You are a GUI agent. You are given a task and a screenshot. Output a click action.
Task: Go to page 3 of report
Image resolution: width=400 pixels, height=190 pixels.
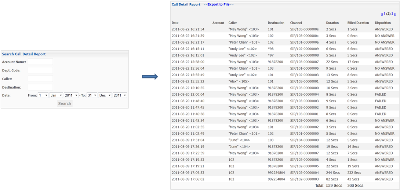(392, 14)
